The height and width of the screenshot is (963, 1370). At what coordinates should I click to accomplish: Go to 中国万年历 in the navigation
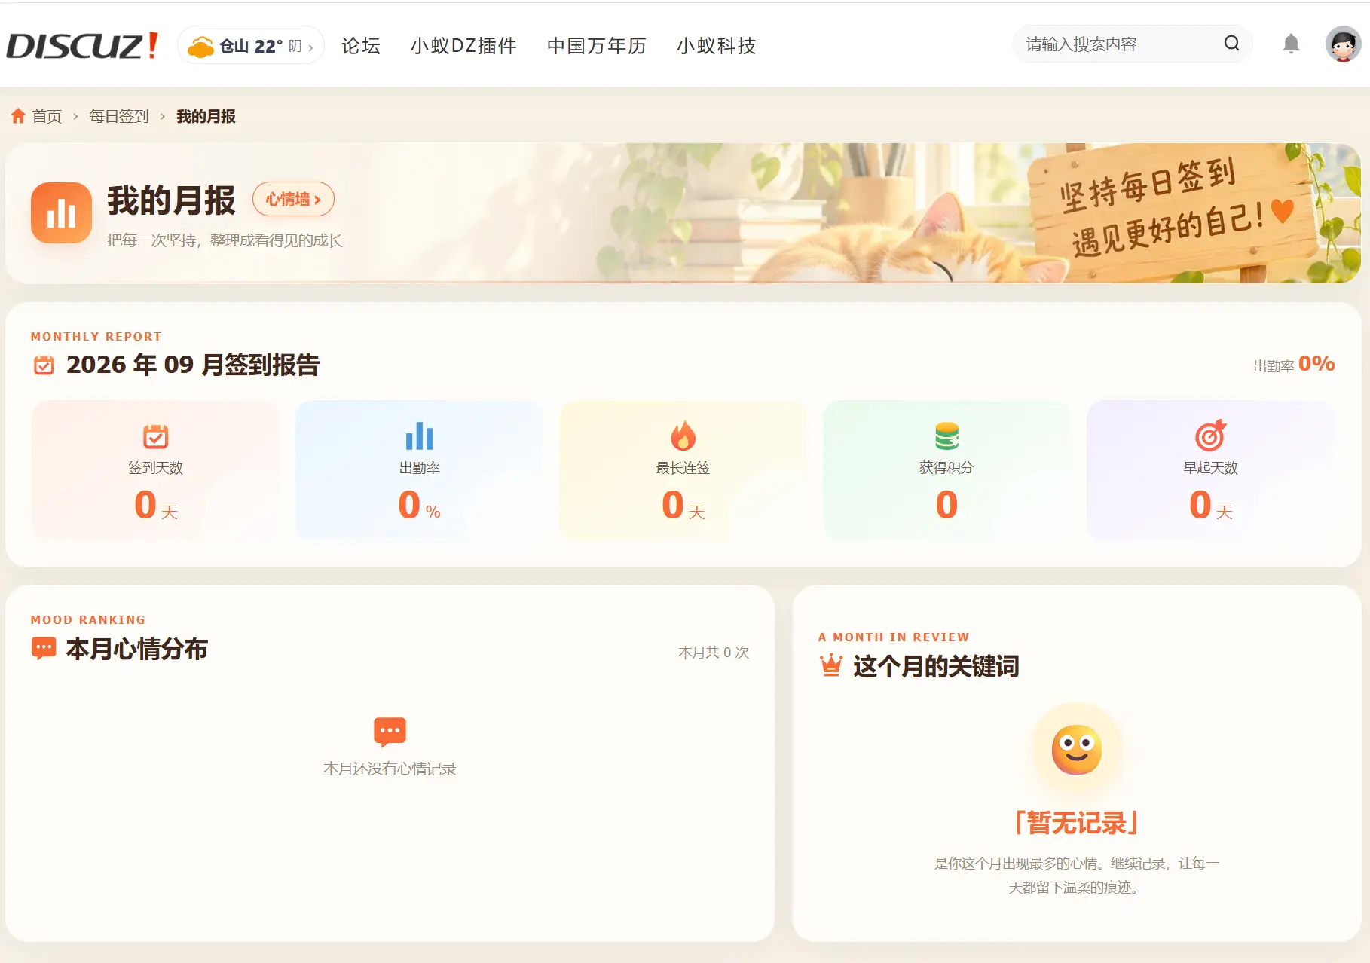[x=597, y=45]
